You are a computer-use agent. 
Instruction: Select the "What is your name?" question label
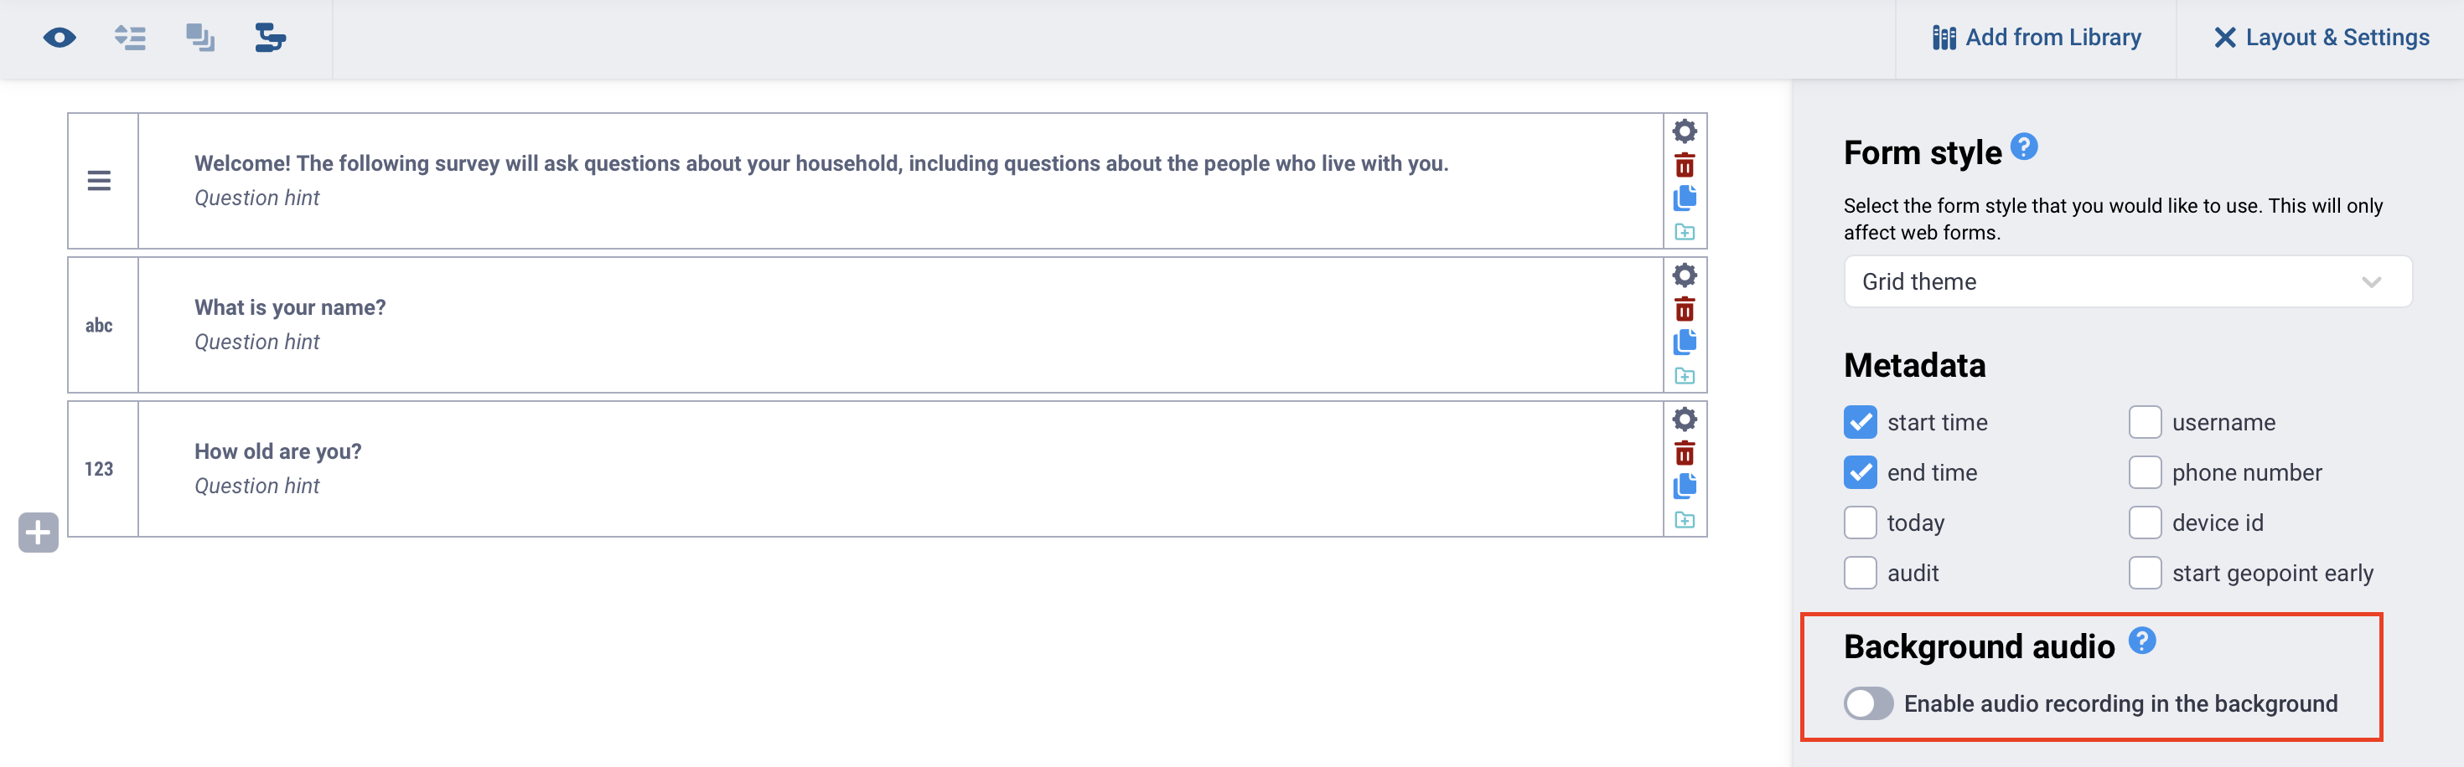(290, 307)
